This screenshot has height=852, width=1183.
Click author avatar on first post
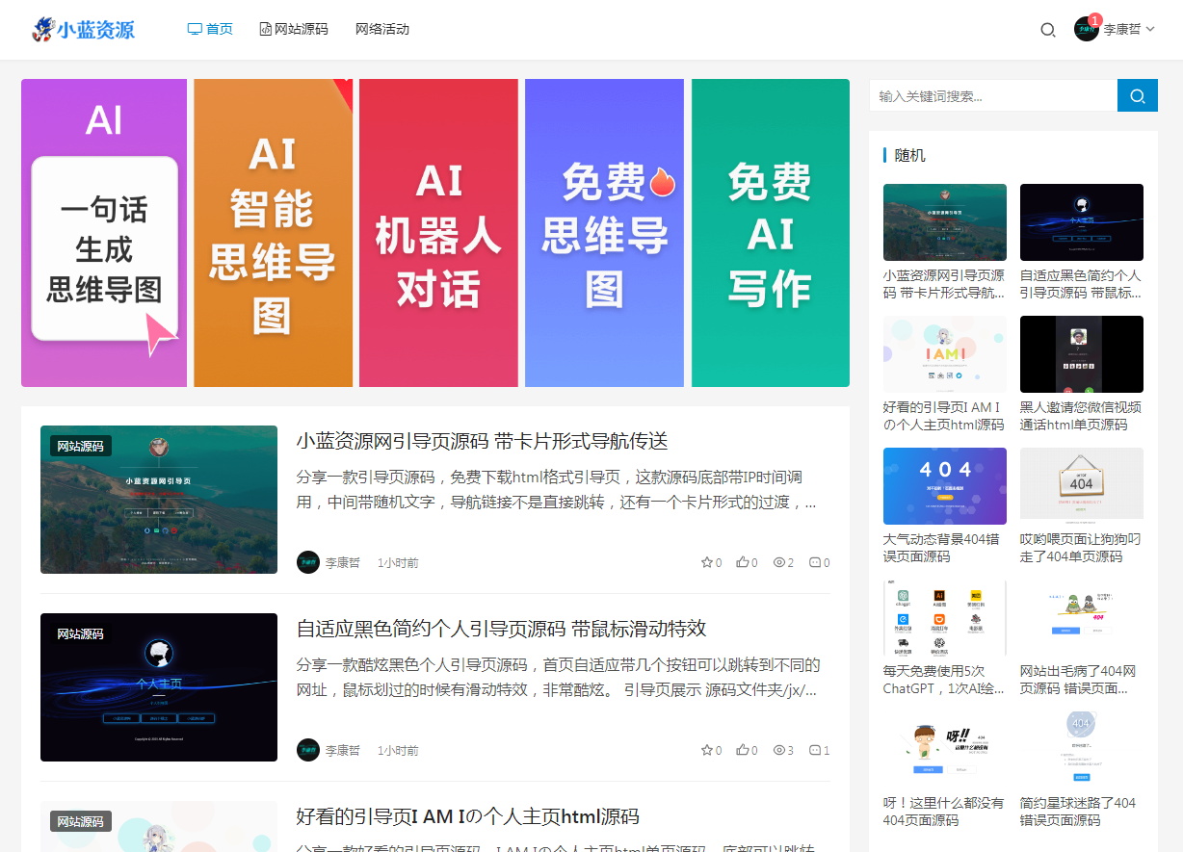click(x=308, y=562)
